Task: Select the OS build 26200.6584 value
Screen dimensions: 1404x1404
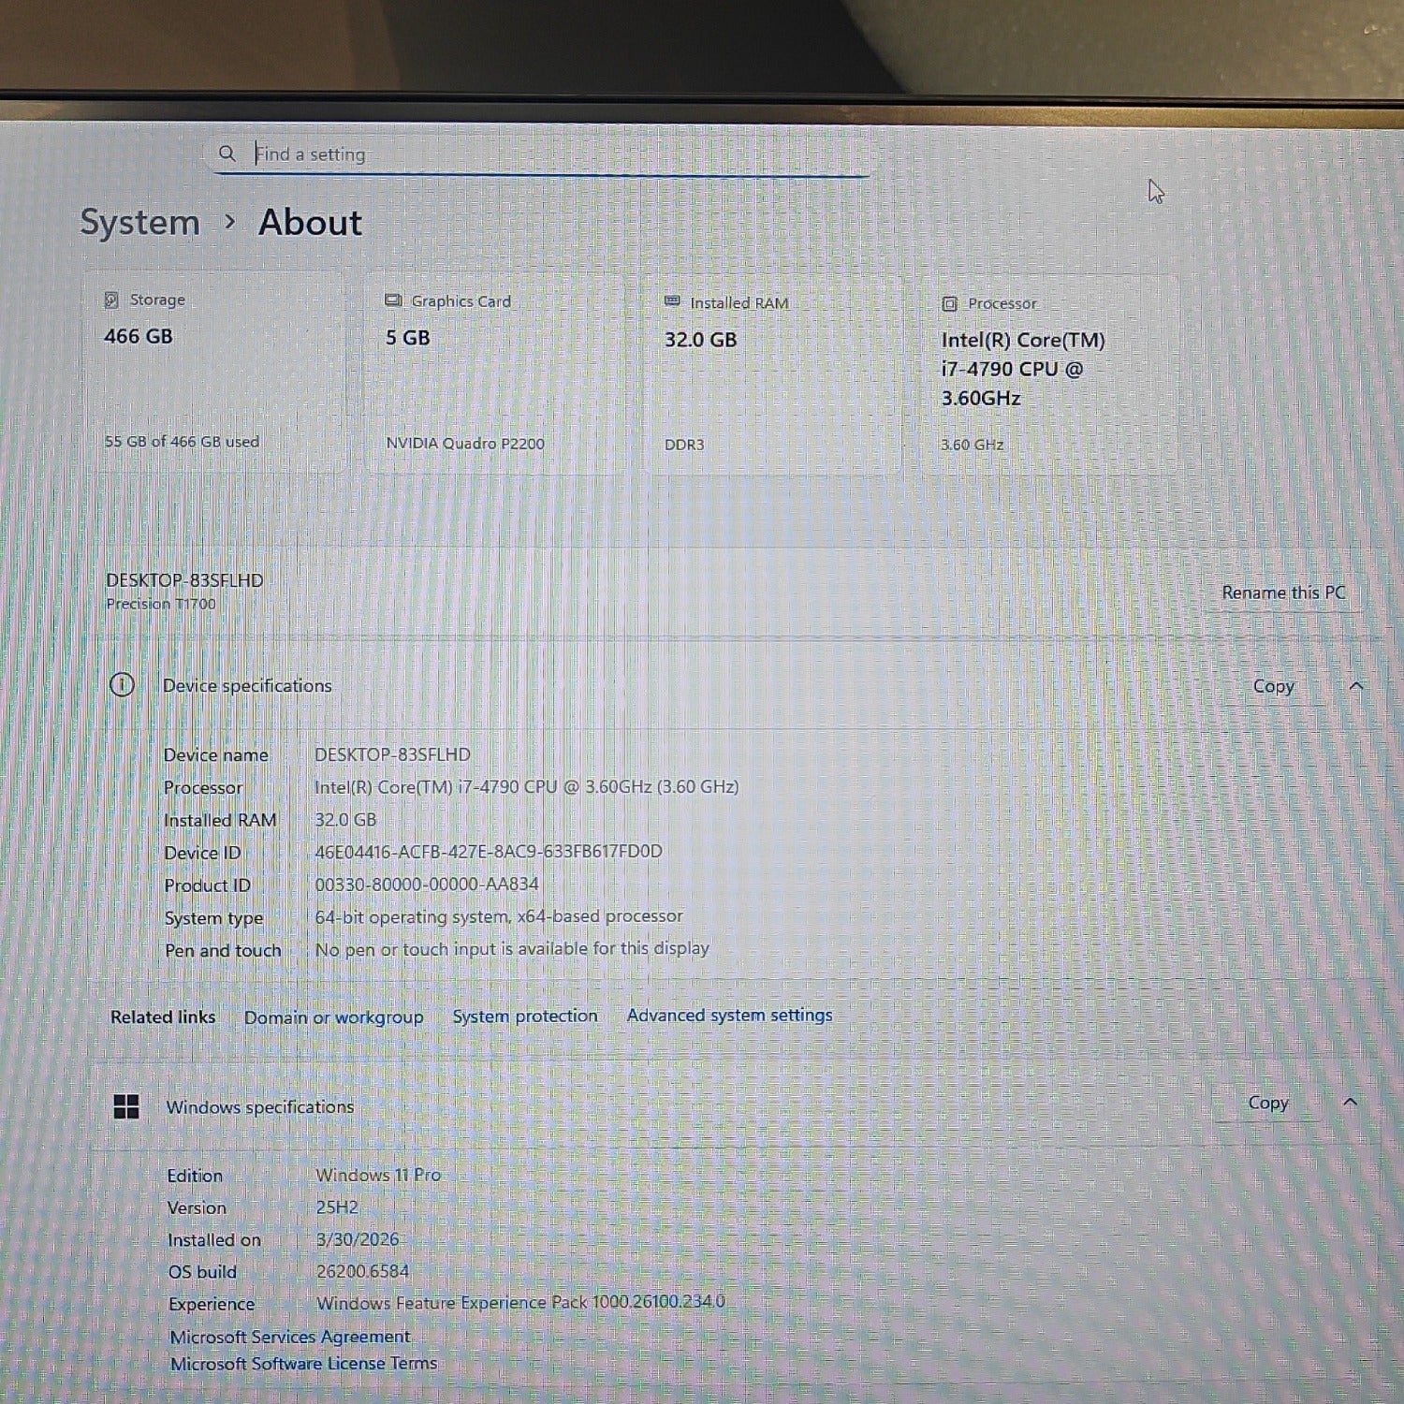Action: tap(362, 1271)
